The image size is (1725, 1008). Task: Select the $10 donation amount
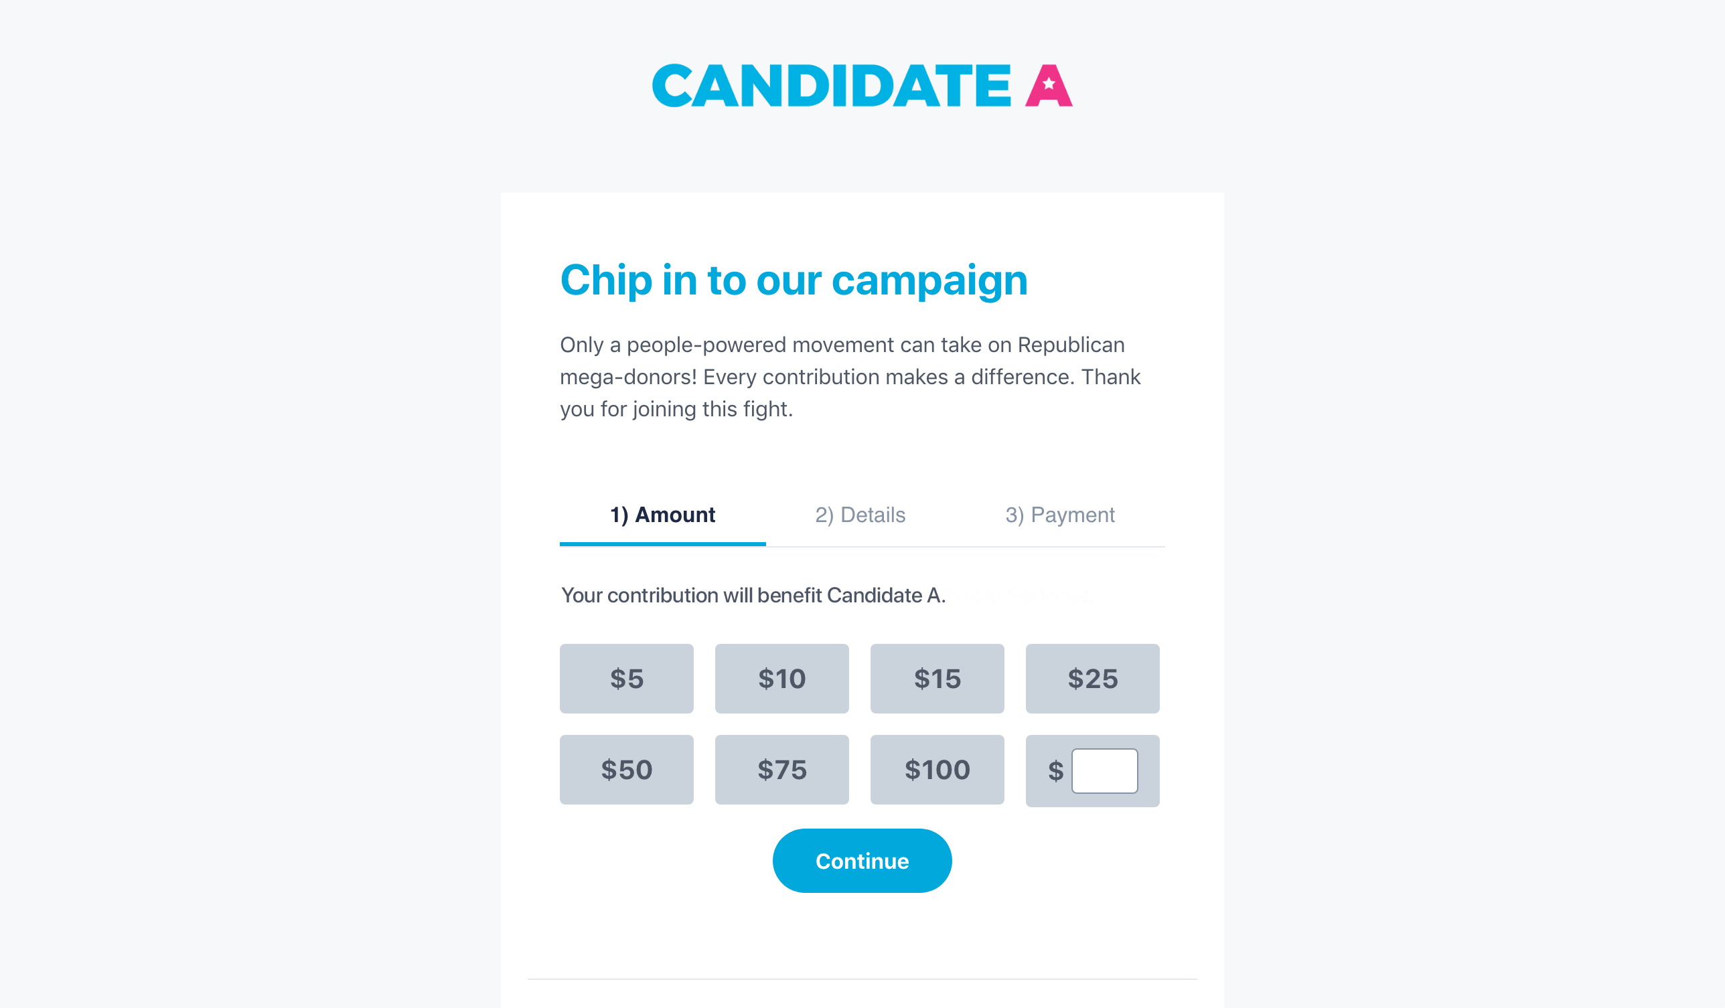781,678
